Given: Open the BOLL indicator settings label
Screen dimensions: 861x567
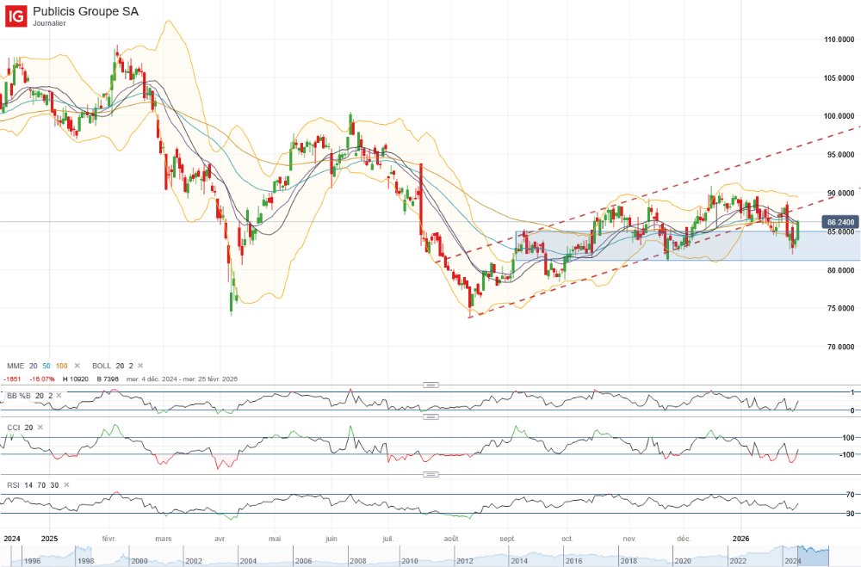Looking at the screenshot, I should (103, 366).
